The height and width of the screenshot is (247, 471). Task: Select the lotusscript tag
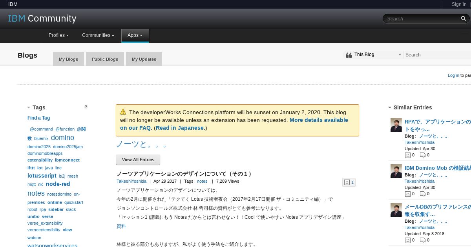click(x=42, y=176)
